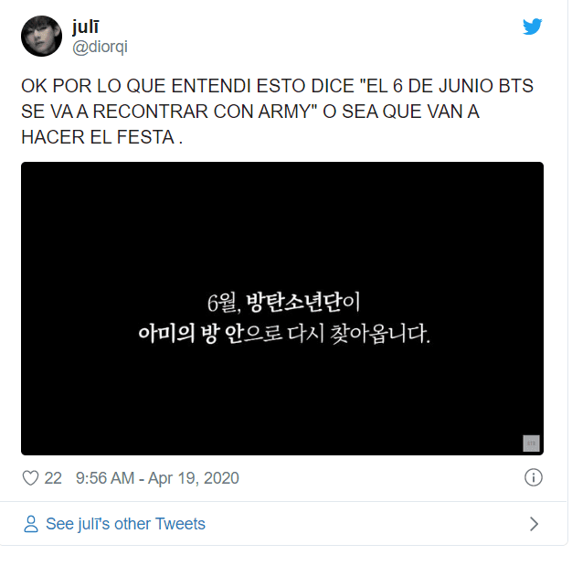Click the tweet line SE VA A RECONTRAR
Image resolution: width=572 pixels, height=566 pixels.
click(x=250, y=112)
